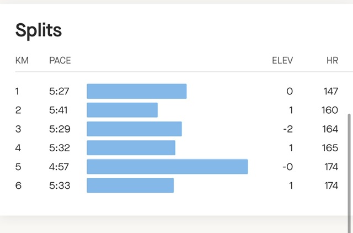Click the longest pace bar for kilometer 5

(x=167, y=167)
